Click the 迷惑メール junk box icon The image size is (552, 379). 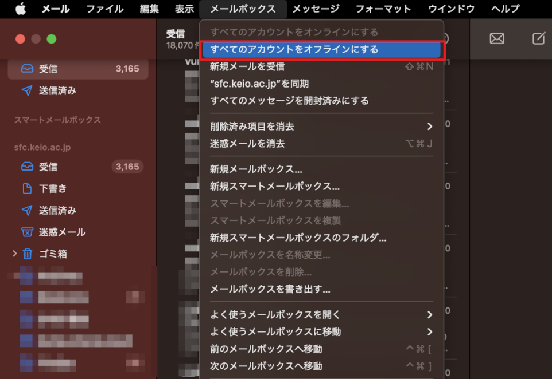pos(27,232)
